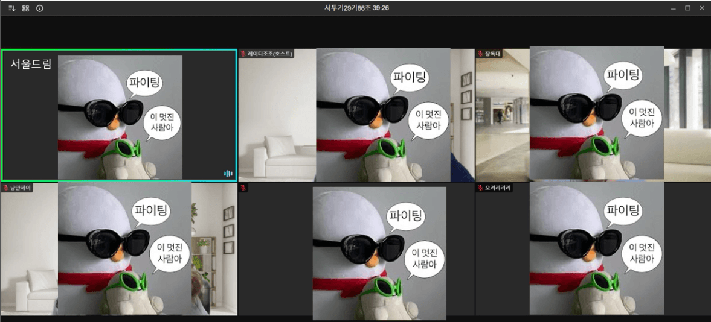The image size is (711, 322).
Task: Select the 낭만제이 video tile
Action: coord(118,248)
